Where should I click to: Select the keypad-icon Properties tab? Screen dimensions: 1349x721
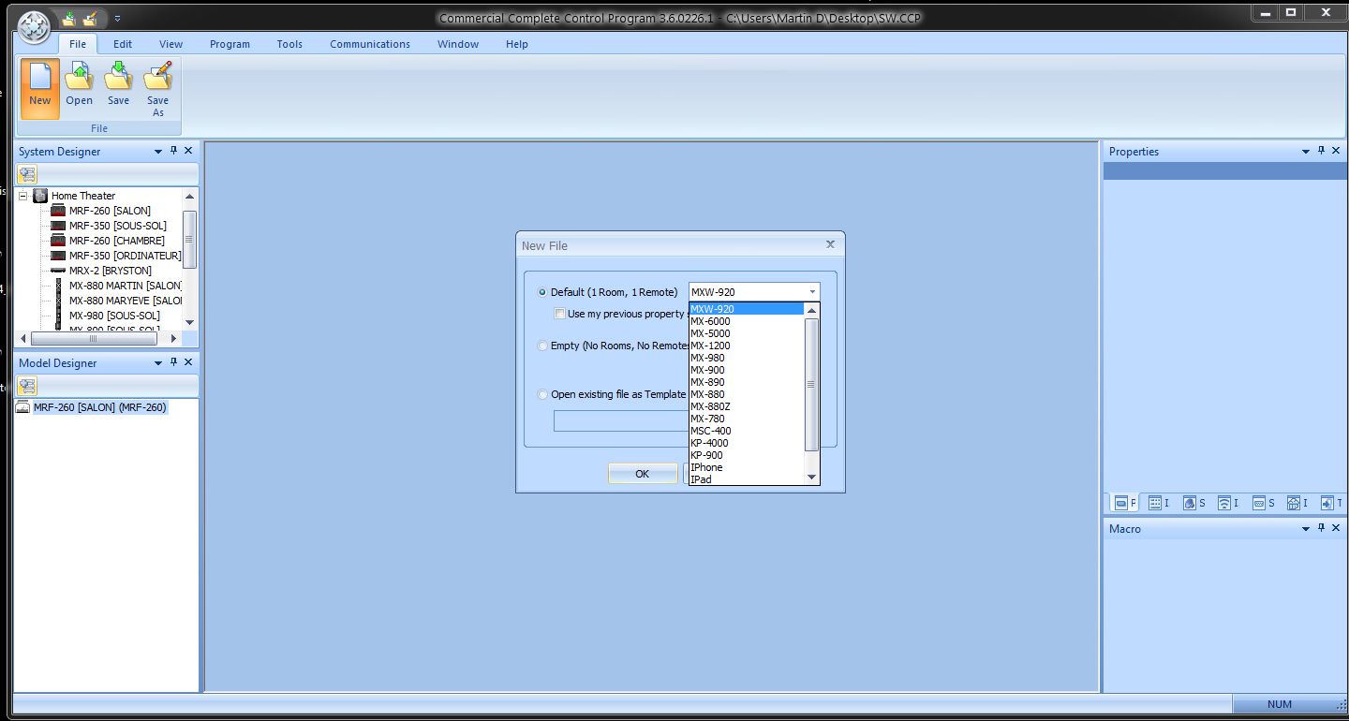coord(1159,503)
